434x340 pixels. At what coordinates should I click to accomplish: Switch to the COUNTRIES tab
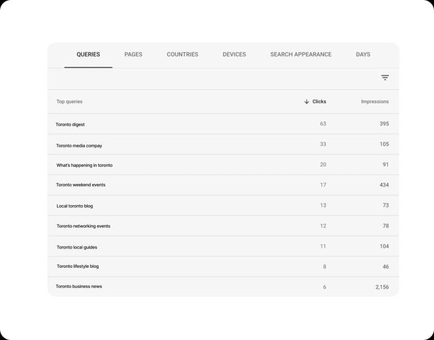click(182, 54)
